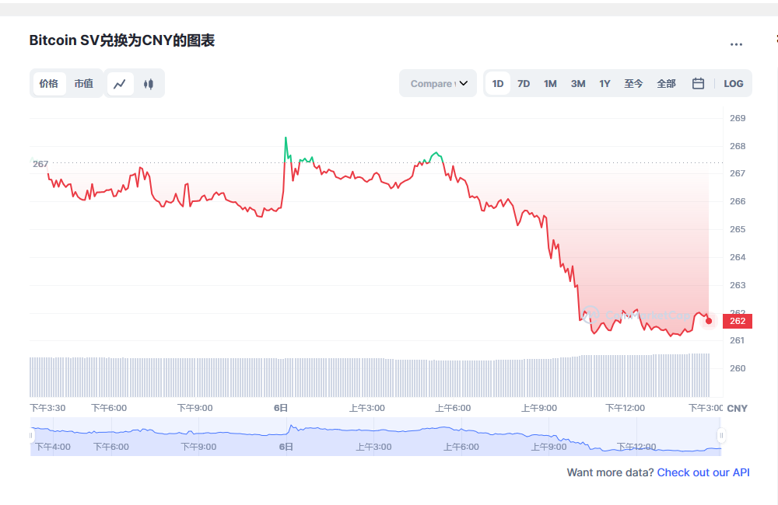Click the CNY currency label

tap(737, 409)
